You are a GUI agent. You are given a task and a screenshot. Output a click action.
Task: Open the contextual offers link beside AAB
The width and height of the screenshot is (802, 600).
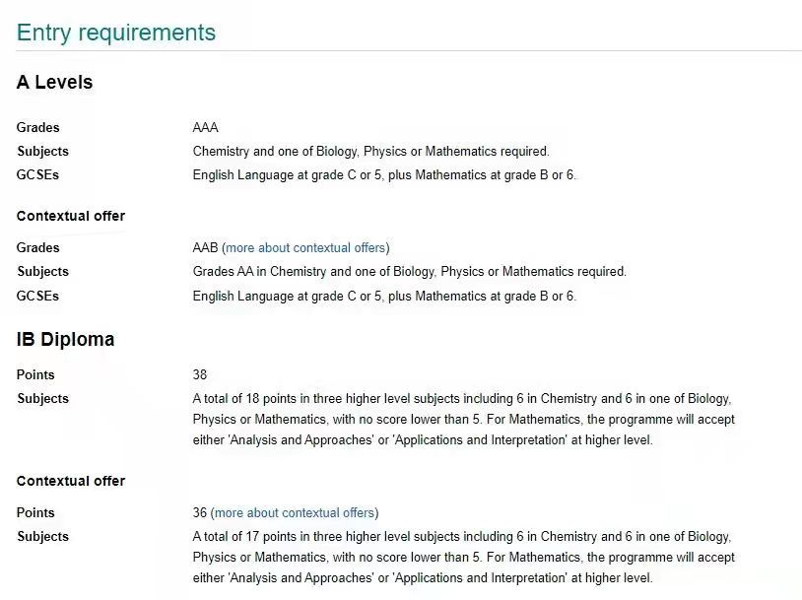point(305,248)
